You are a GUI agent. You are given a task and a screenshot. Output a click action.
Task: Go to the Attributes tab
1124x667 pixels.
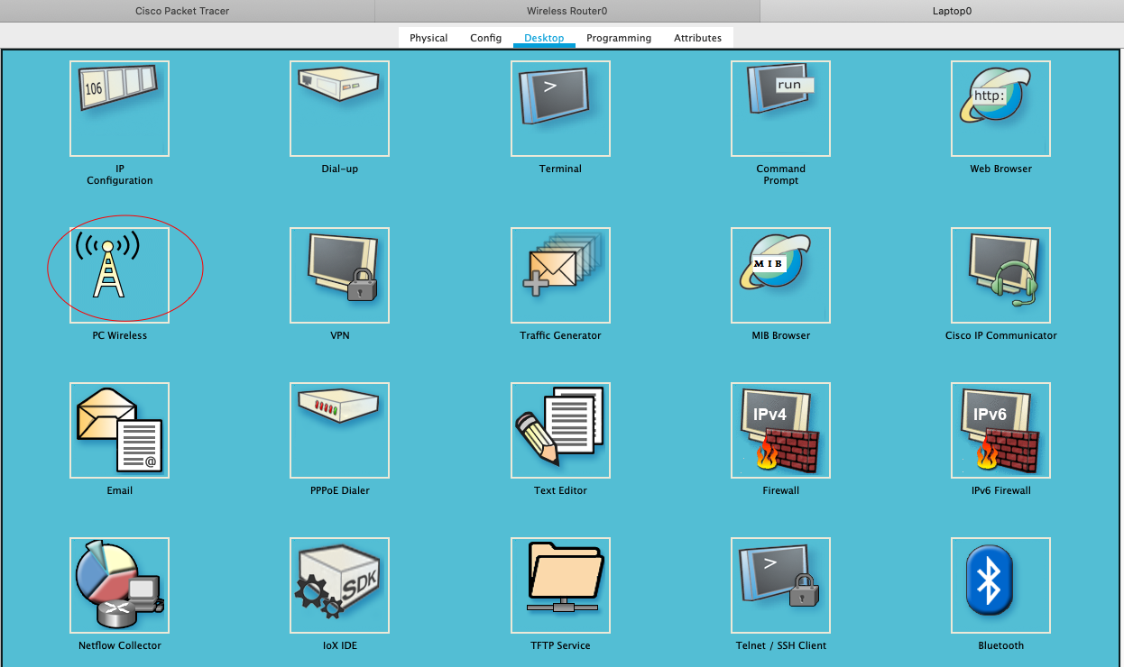click(x=697, y=38)
